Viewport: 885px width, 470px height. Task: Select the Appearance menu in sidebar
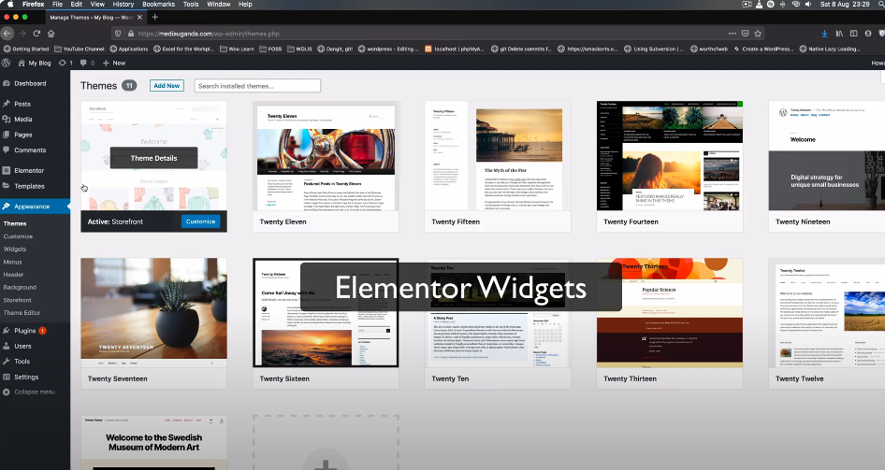[x=35, y=207]
